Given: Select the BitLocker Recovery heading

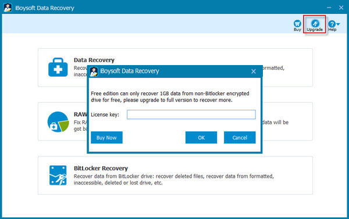Looking at the screenshot, I should point(101,168).
